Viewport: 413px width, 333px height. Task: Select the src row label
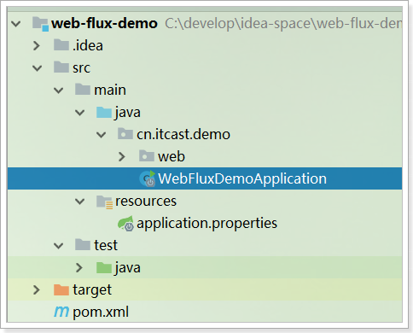tap(81, 68)
